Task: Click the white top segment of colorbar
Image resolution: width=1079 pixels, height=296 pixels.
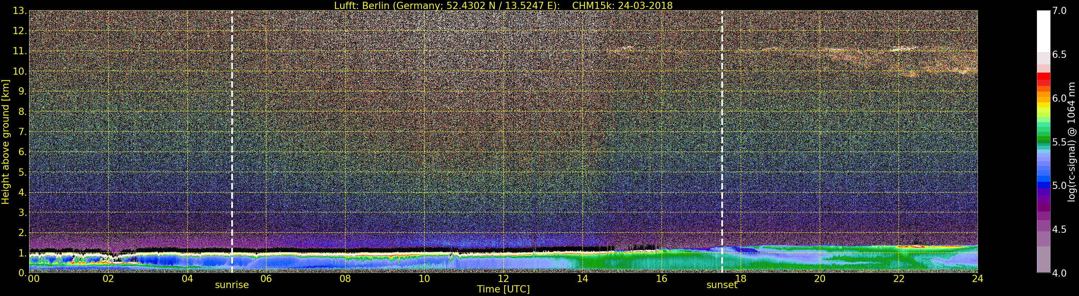Action: [x=1043, y=31]
